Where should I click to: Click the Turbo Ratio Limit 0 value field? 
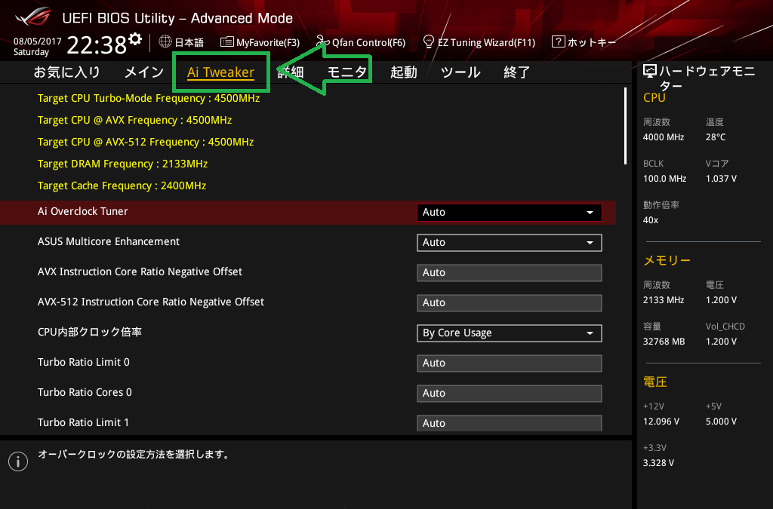click(x=510, y=363)
